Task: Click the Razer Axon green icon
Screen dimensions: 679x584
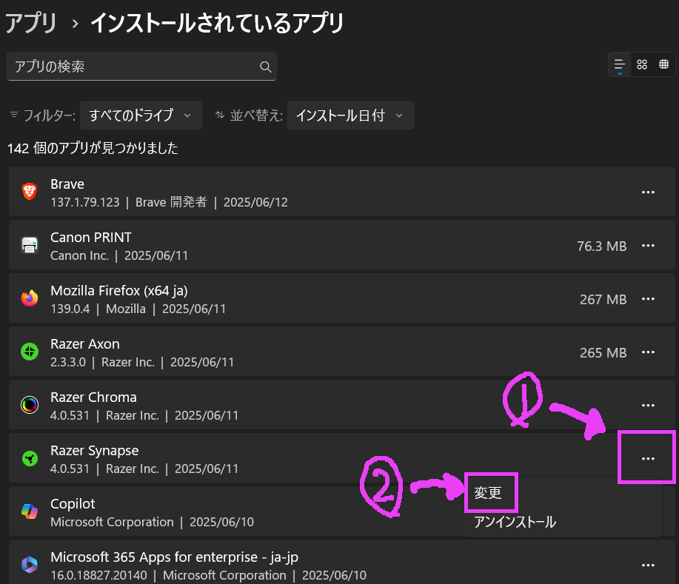Action: [x=30, y=352]
